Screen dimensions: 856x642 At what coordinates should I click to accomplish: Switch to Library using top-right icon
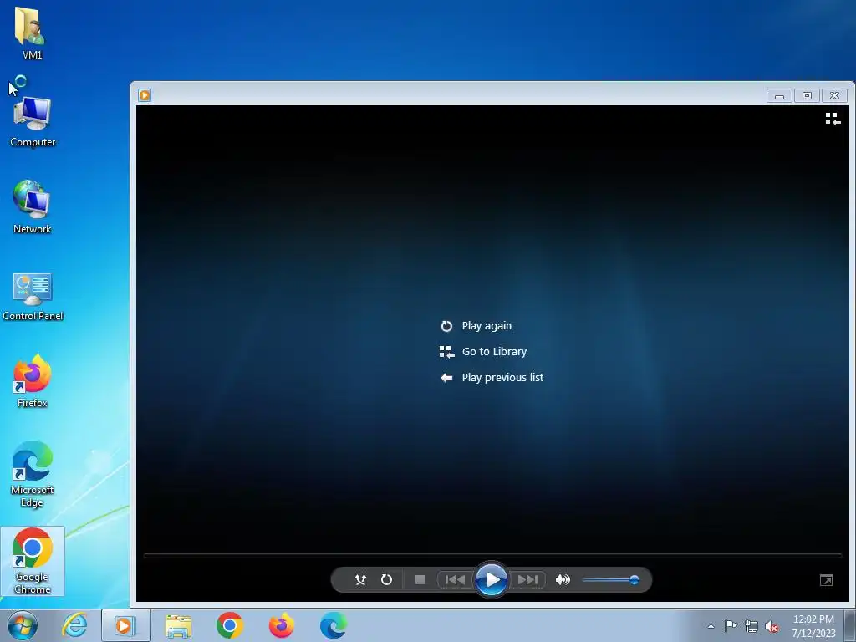coord(833,119)
